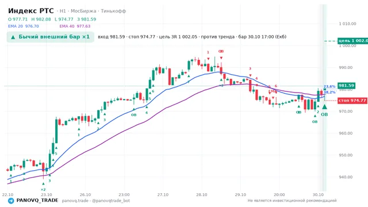Screen dimensions: 368x207
Task: Click the 950.00 price axis label
Action: tap(346, 155)
